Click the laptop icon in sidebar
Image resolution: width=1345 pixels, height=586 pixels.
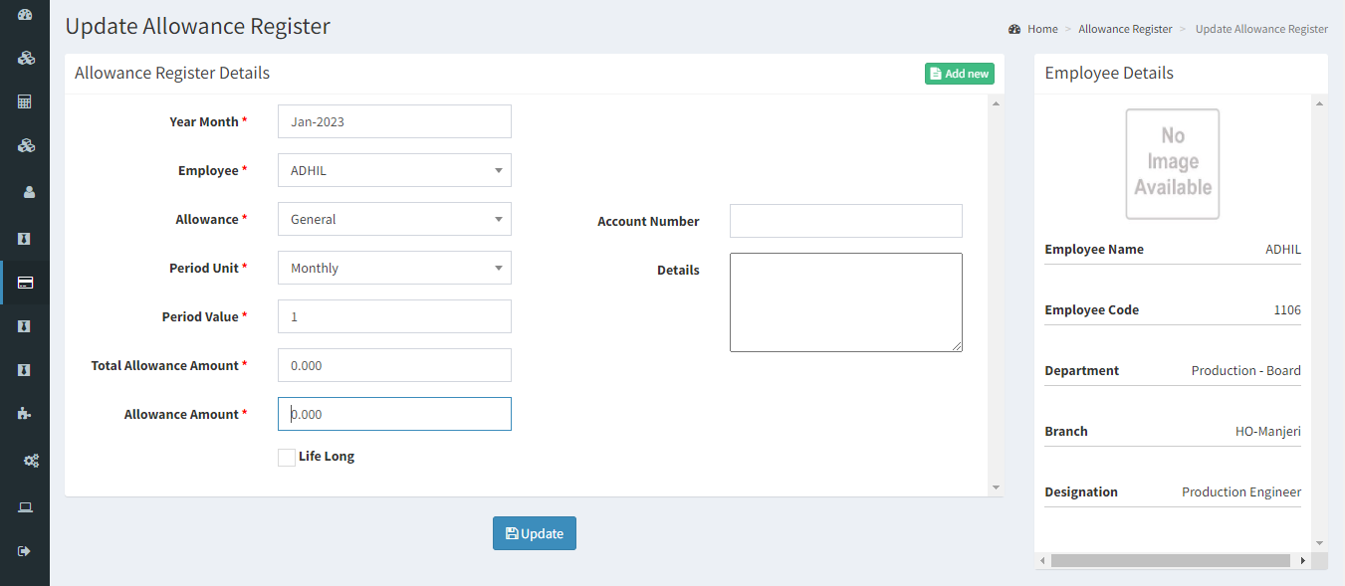pyautogui.click(x=26, y=507)
